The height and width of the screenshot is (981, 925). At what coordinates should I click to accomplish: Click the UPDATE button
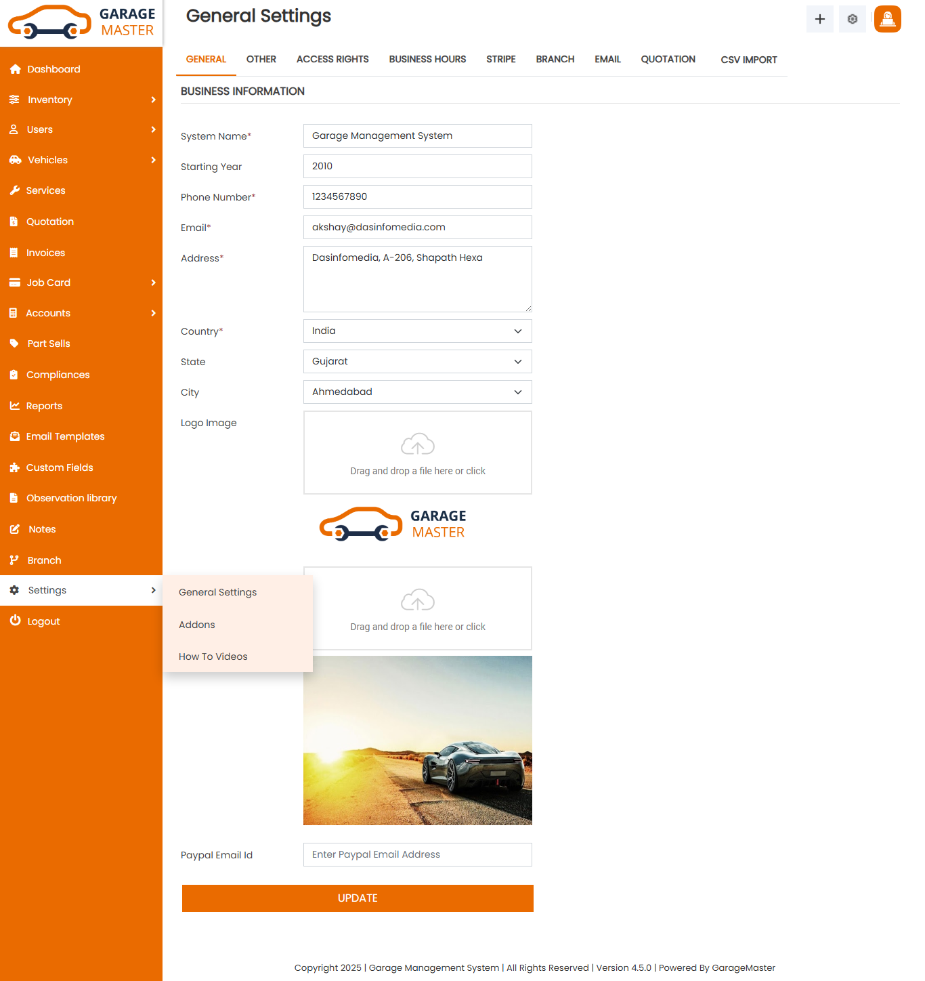pos(357,898)
